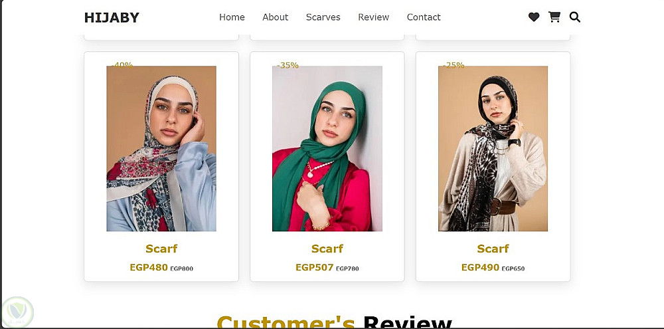664x329 pixels.
Task: Open the floral scarf product image
Action: [161, 148]
